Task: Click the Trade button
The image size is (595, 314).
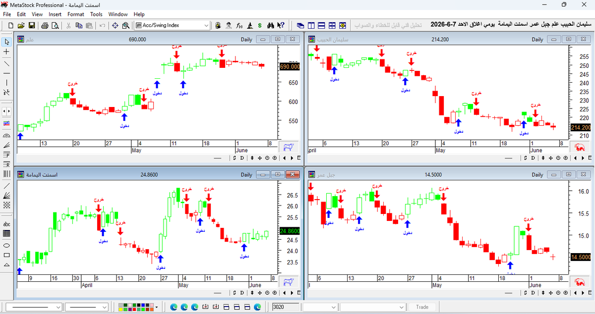Action: [x=422, y=307]
